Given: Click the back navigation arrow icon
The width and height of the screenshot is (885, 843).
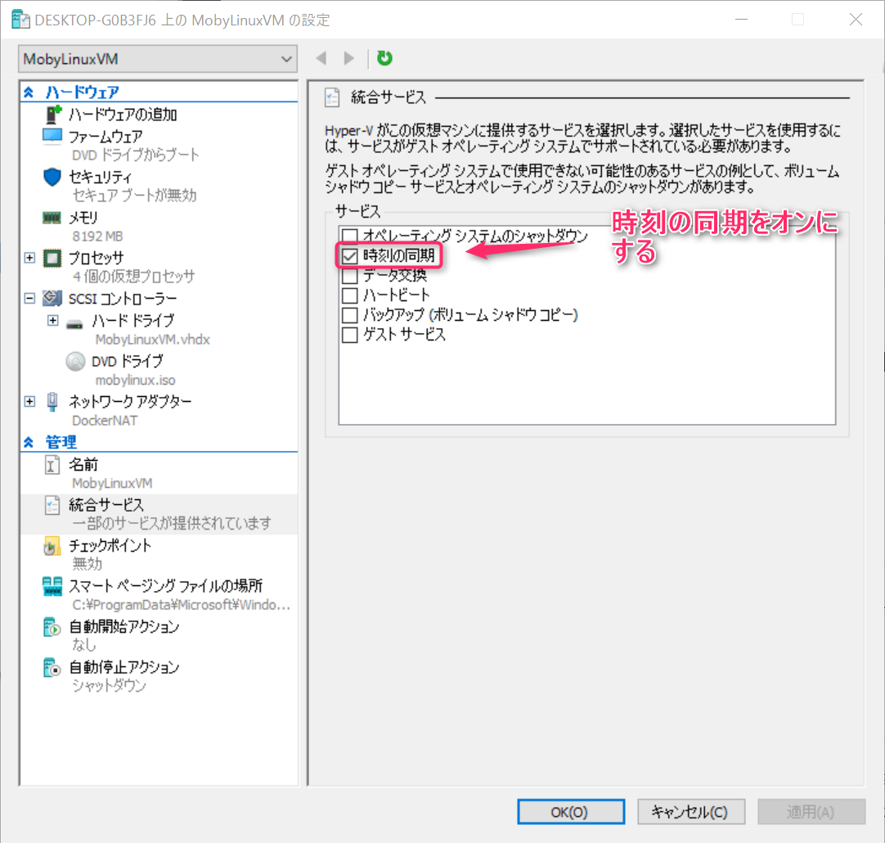Looking at the screenshot, I should click(x=321, y=58).
